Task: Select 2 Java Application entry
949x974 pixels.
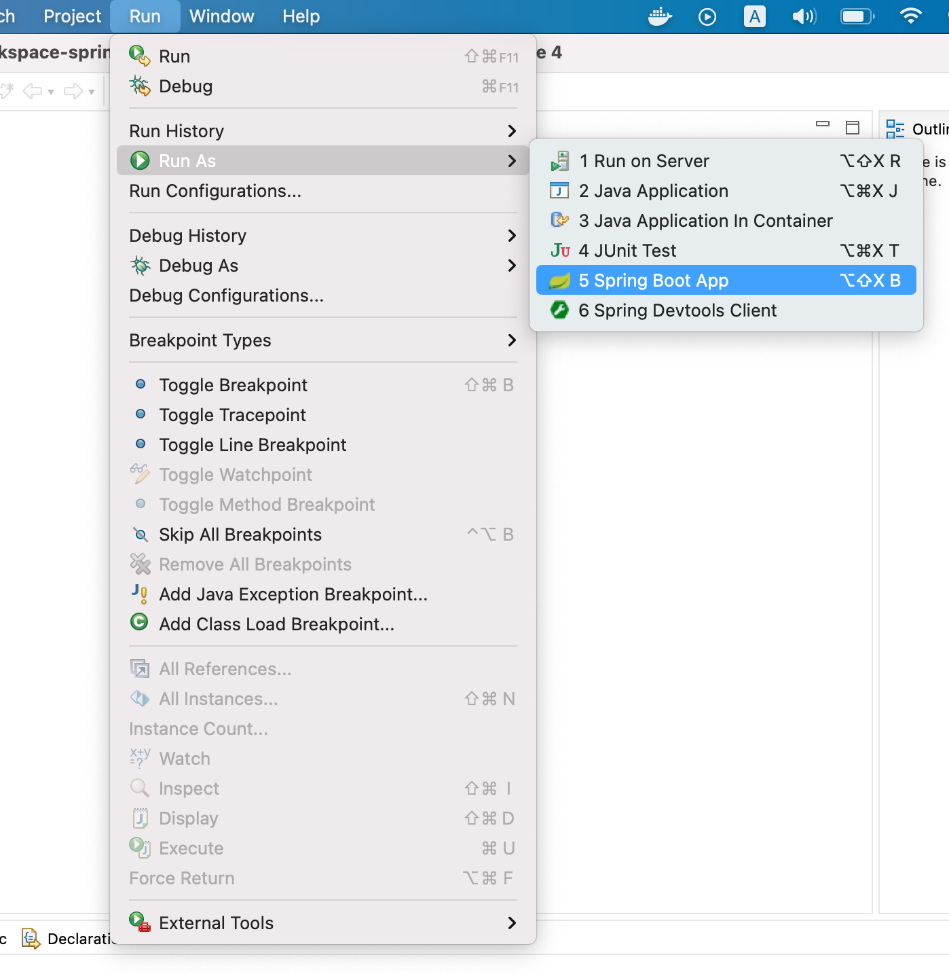Action: [x=653, y=191]
